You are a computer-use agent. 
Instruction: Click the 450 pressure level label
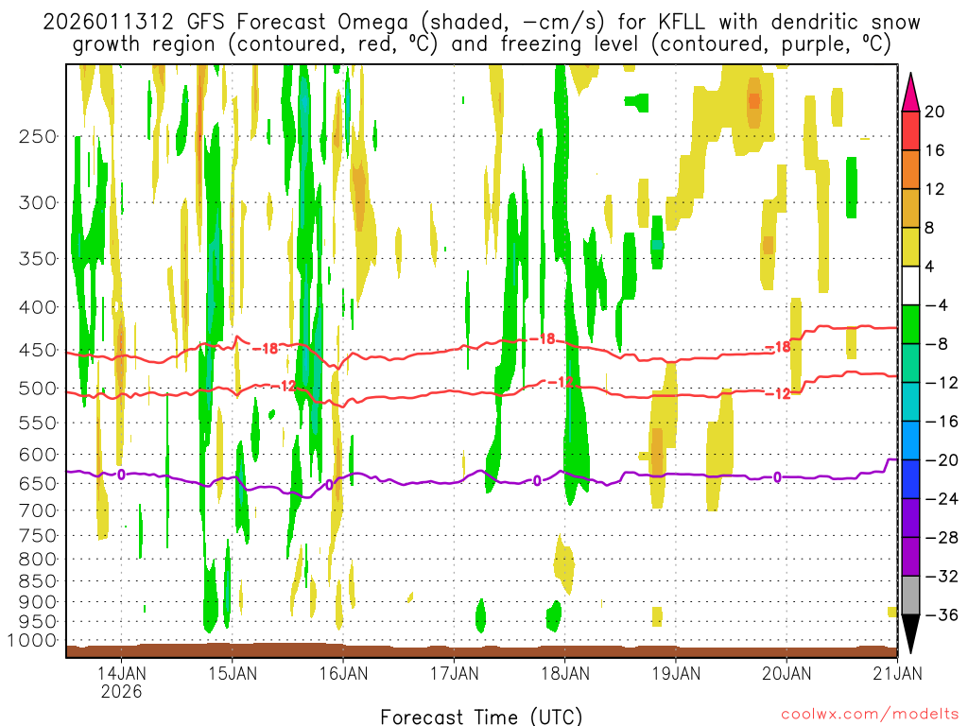click(38, 350)
